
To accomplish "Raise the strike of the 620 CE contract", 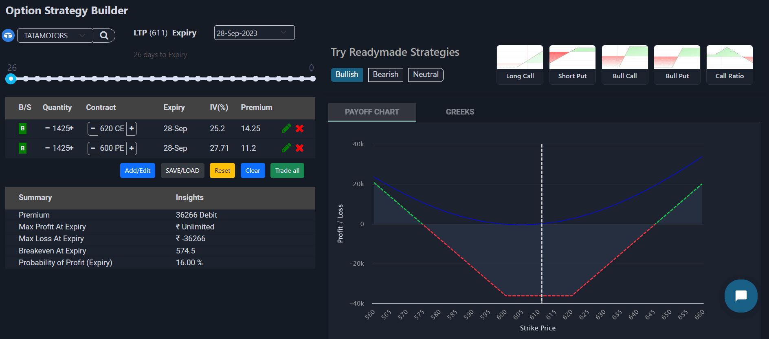I will pyautogui.click(x=132, y=128).
